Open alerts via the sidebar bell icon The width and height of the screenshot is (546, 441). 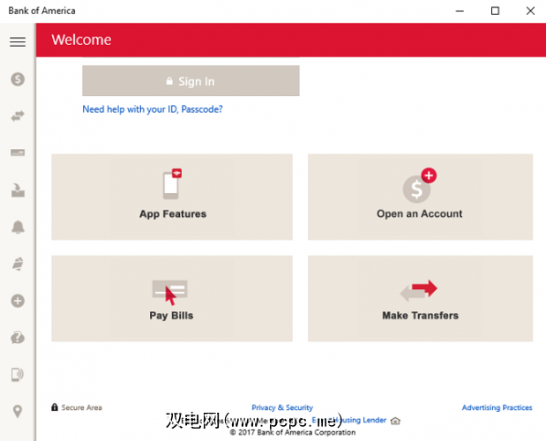click(x=18, y=228)
